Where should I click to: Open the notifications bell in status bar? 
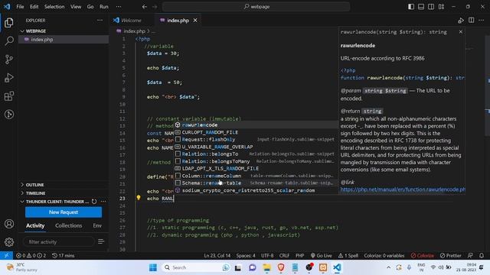482,255
